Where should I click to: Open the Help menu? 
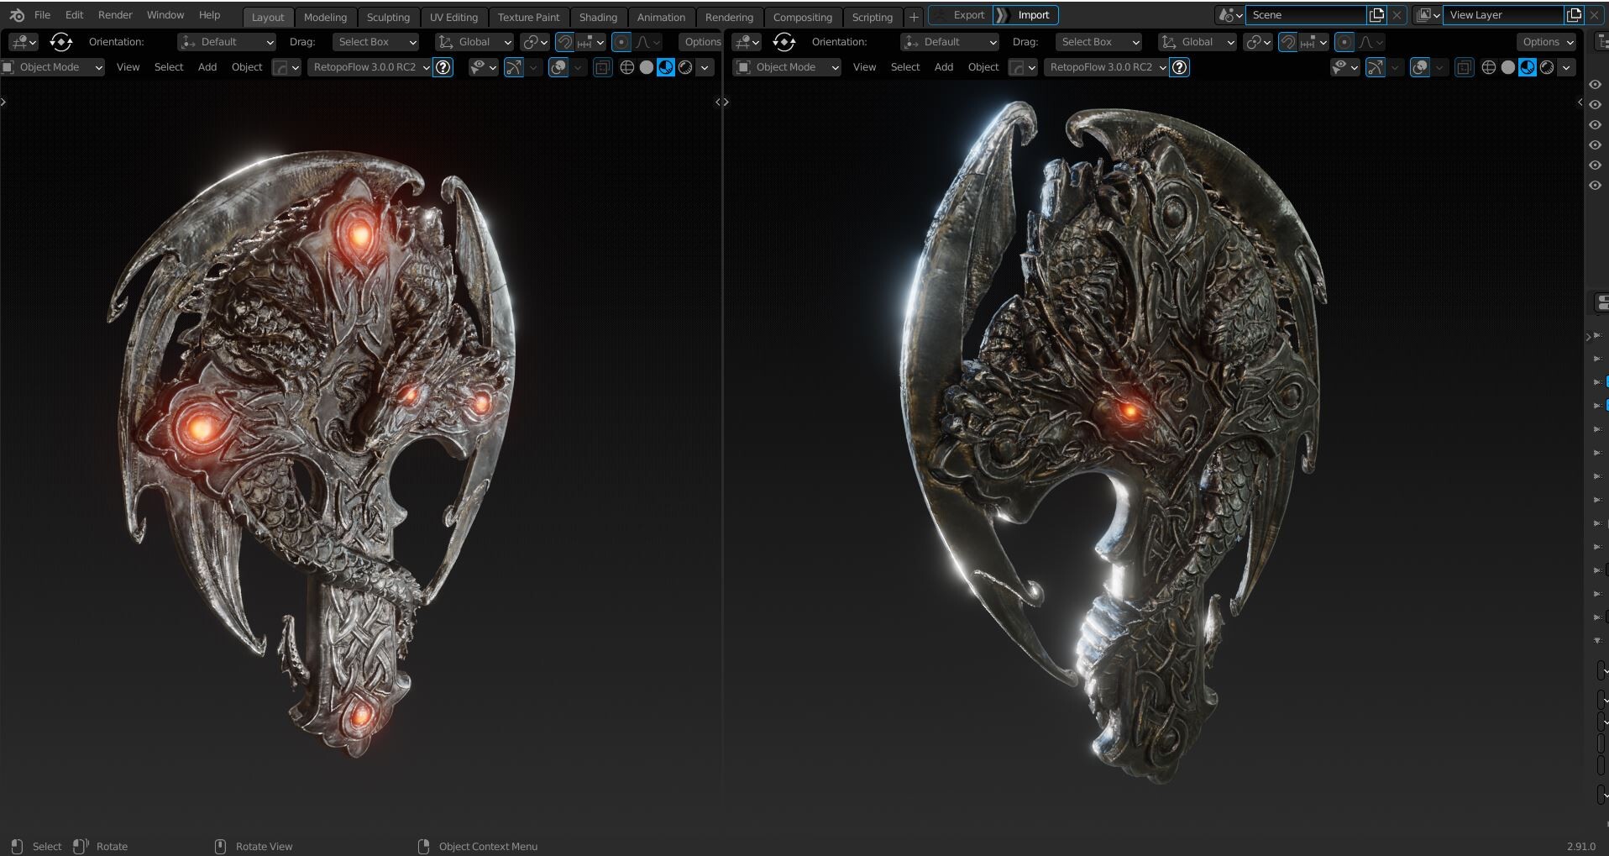click(209, 15)
